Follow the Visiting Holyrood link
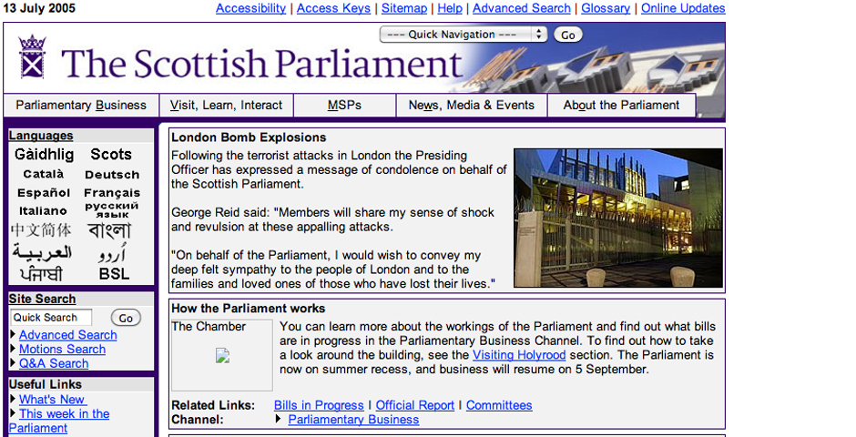Screen dimensions: 856x437 click(519, 355)
